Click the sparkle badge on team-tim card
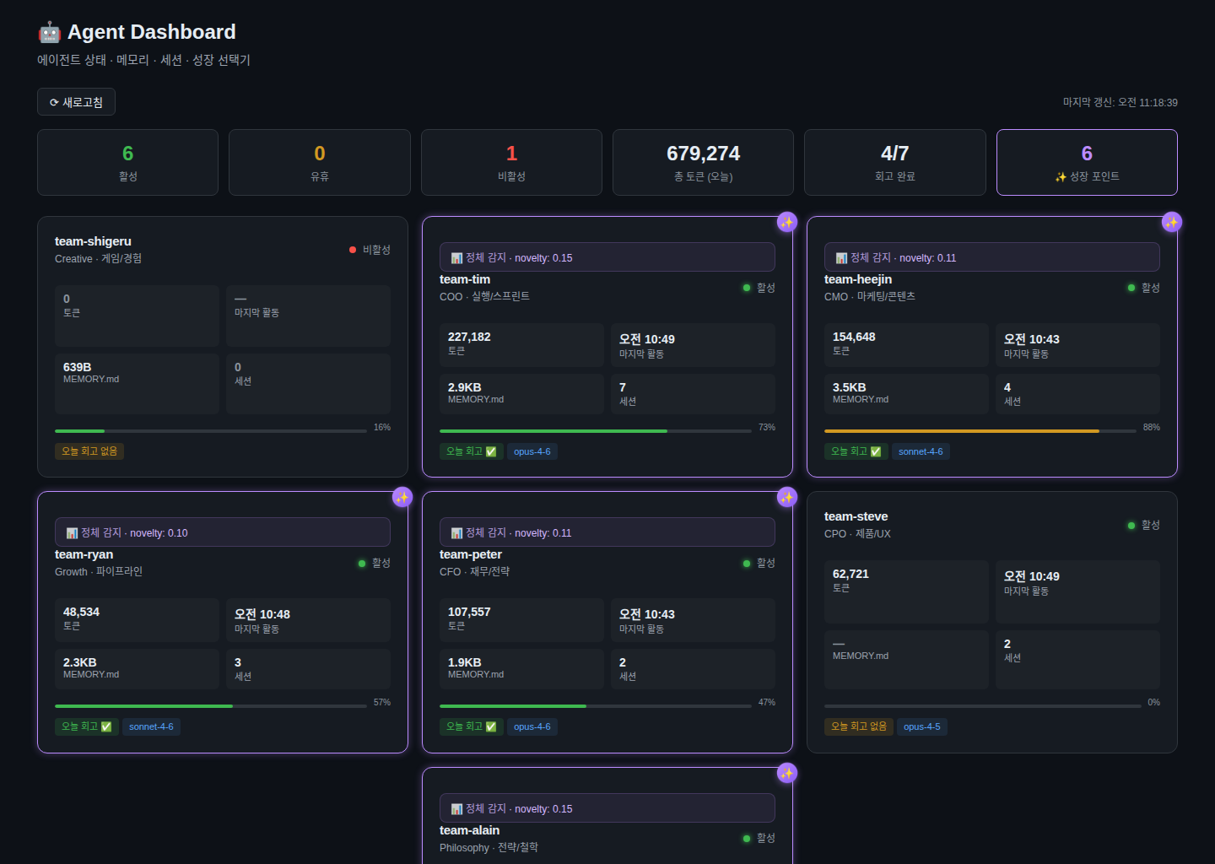This screenshot has width=1215, height=864. tap(786, 222)
